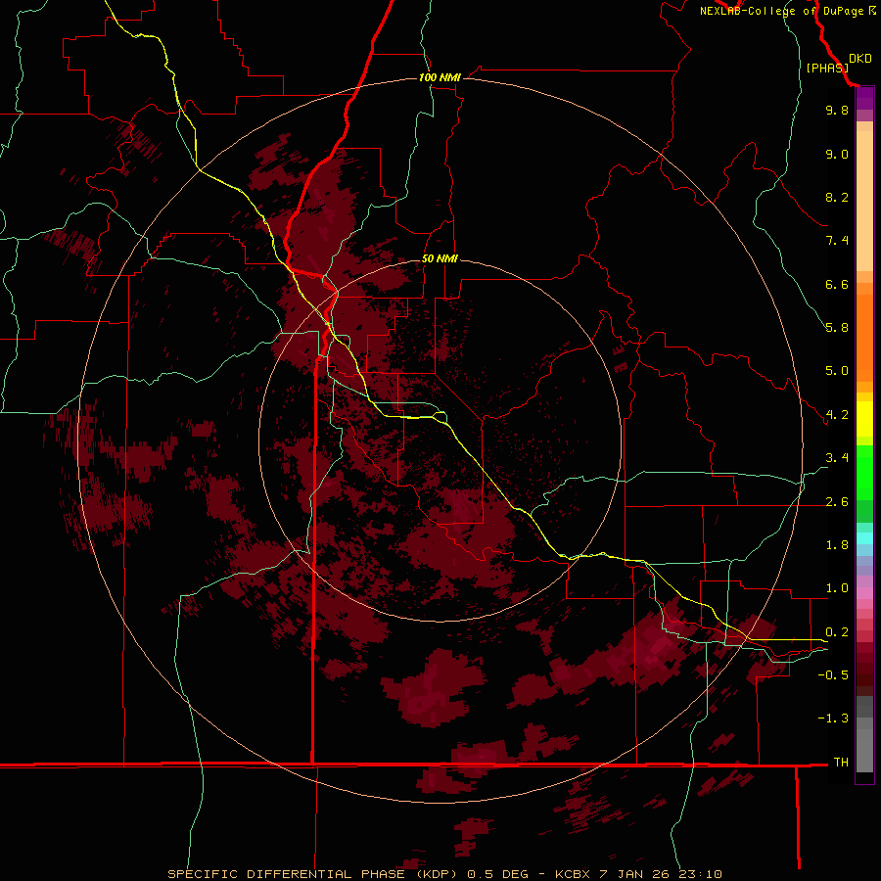Click the 100 NMI range ring label
Screen dimensions: 881x881
tap(440, 77)
